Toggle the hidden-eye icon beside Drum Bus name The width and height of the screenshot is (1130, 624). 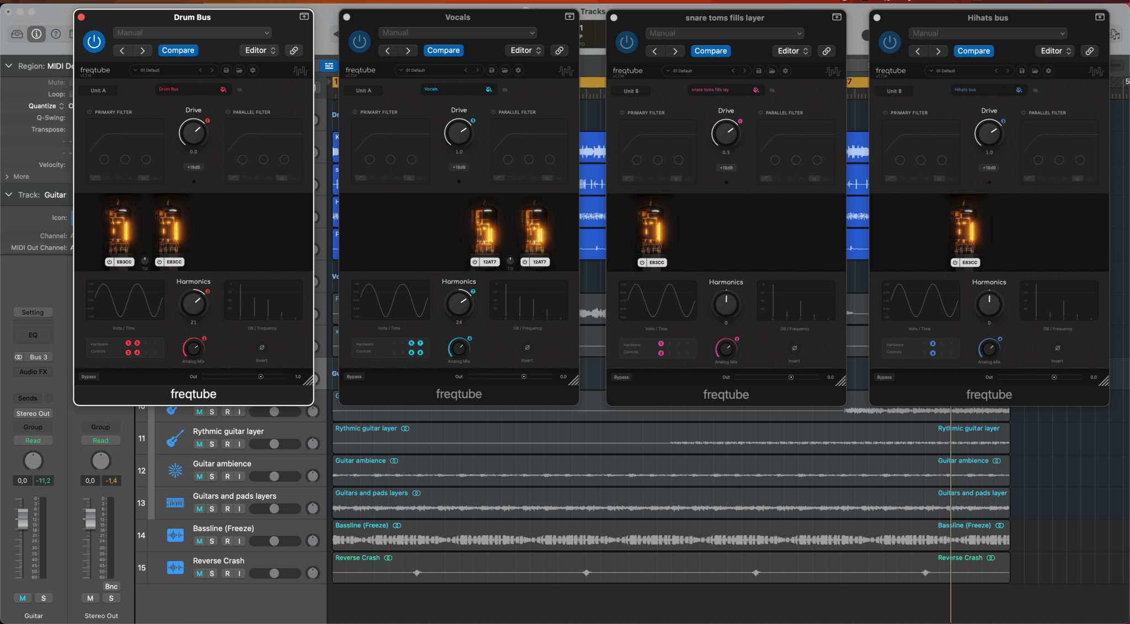point(239,89)
